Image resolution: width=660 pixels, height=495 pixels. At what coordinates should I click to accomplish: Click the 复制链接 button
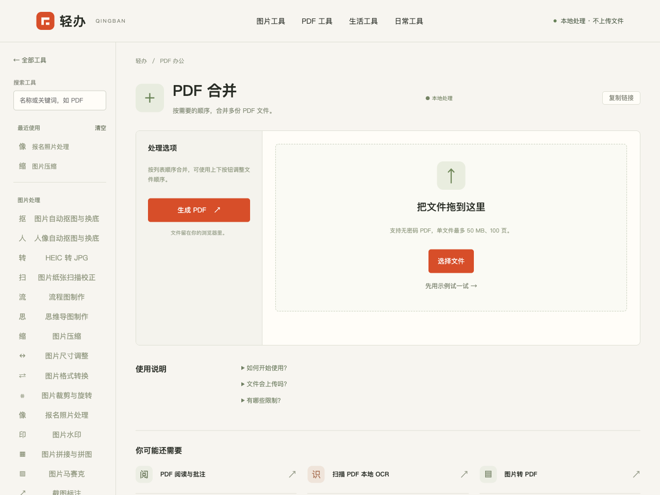621,98
